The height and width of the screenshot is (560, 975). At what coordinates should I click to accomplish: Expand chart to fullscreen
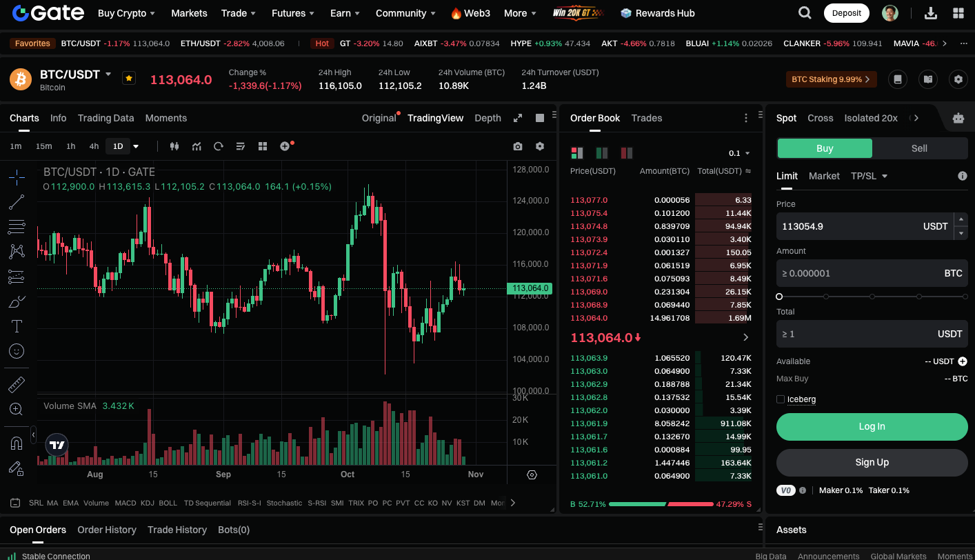[518, 118]
